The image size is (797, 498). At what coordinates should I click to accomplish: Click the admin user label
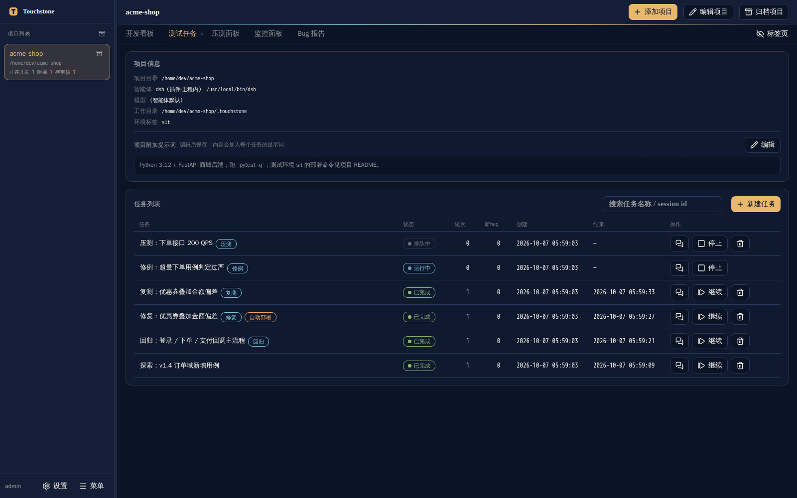click(13, 486)
